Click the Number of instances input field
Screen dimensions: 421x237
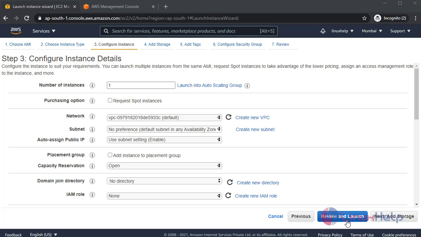(x=141, y=85)
